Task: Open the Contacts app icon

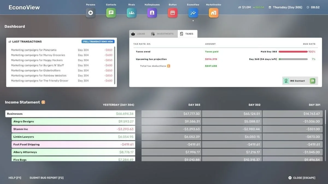Action: (111, 13)
